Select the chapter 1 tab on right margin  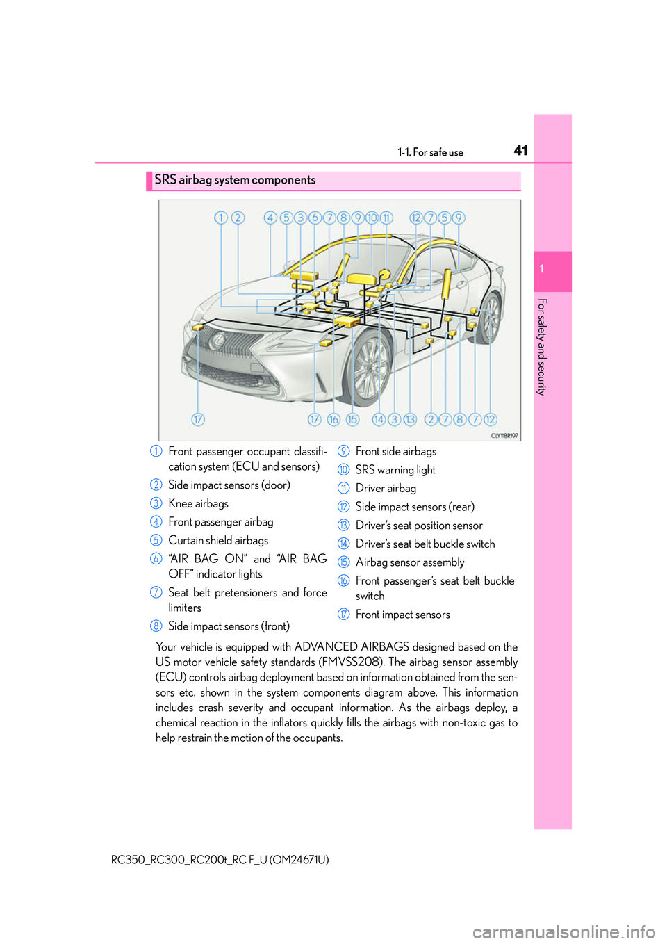tap(552, 270)
